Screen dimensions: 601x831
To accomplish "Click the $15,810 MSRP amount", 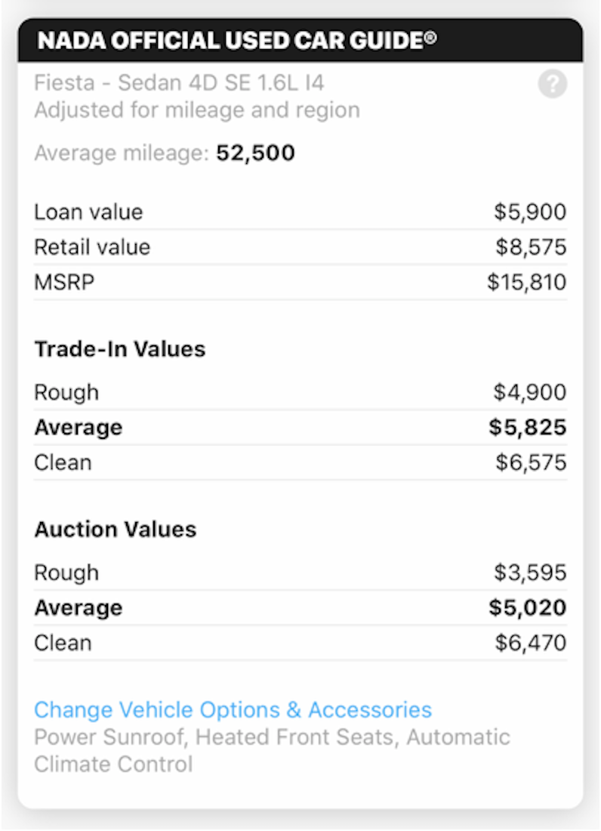I will (x=526, y=283).
